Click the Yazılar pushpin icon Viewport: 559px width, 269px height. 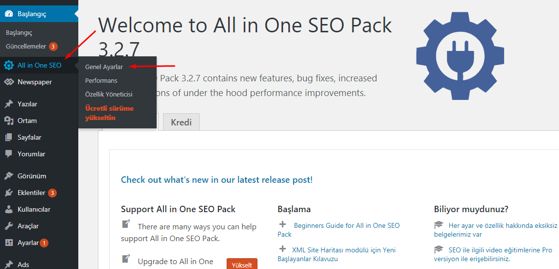(8, 104)
